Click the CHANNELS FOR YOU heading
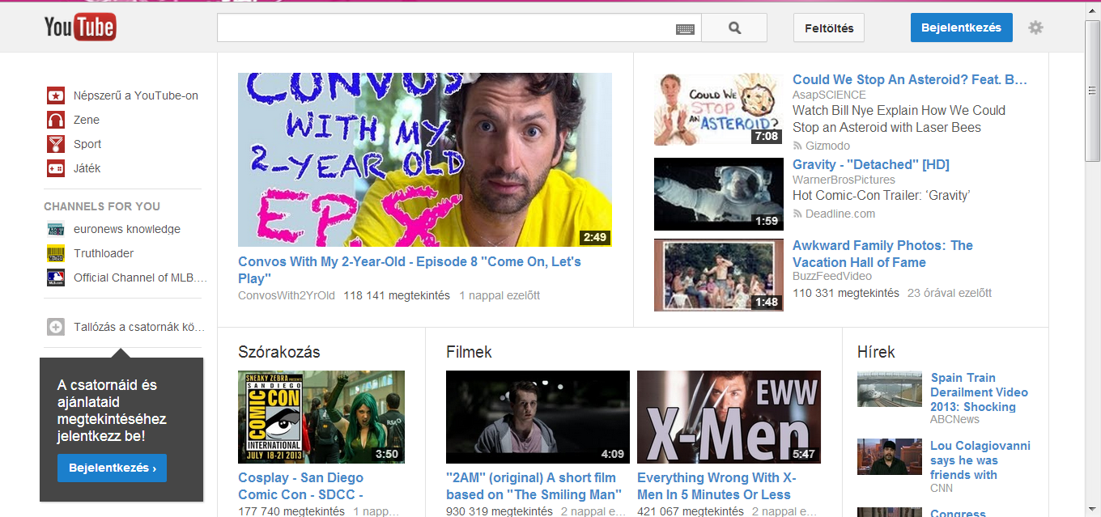The height and width of the screenshot is (517, 1101). tap(102, 206)
